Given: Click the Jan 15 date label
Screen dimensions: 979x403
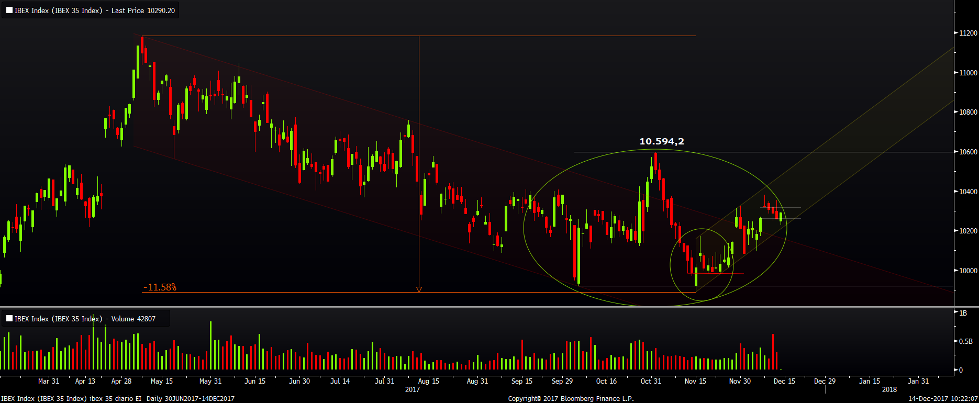Looking at the screenshot, I should [x=870, y=381].
